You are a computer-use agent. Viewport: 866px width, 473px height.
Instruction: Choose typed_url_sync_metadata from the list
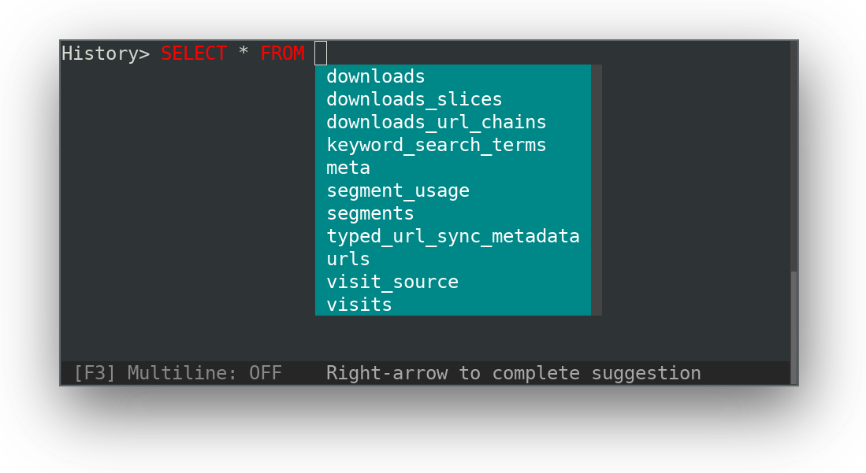(453, 236)
